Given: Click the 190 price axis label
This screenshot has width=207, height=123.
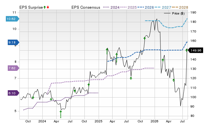Looking at the screenshot, I should [x=193, y=13].
